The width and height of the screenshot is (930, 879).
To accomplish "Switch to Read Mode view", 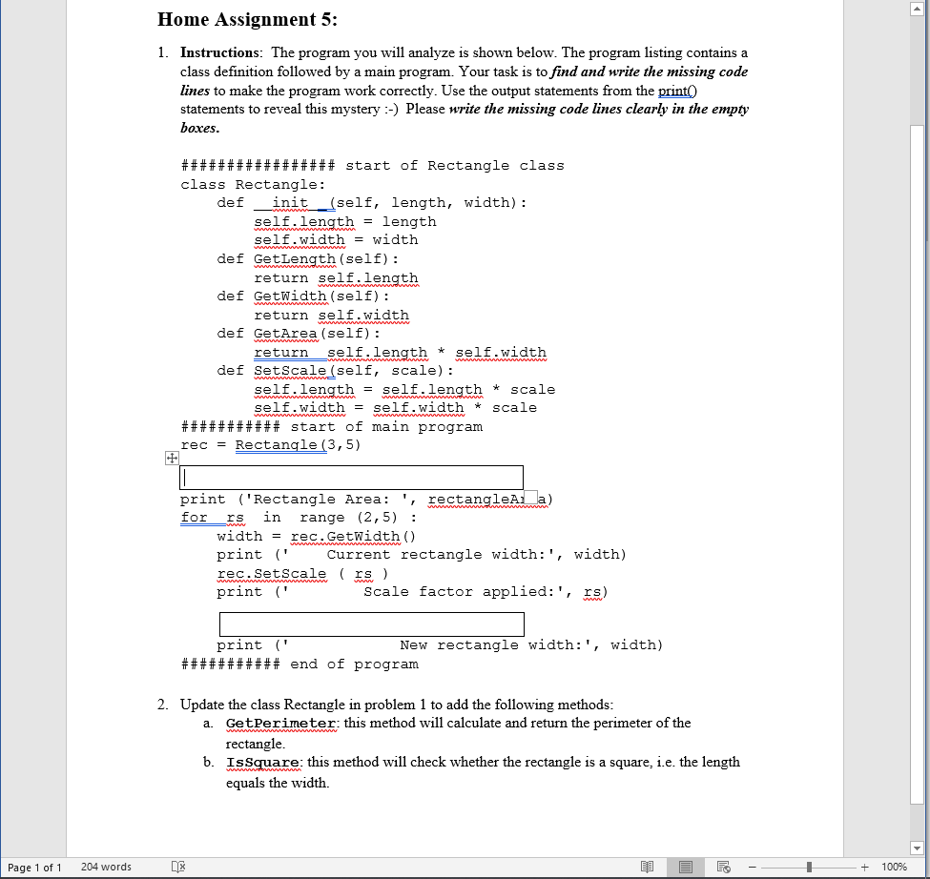I will [648, 867].
